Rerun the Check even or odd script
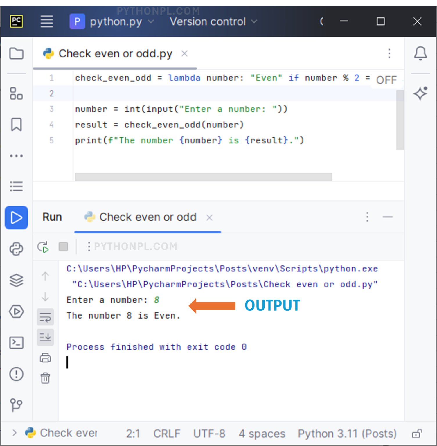The height and width of the screenshot is (446, 437). 43,247
